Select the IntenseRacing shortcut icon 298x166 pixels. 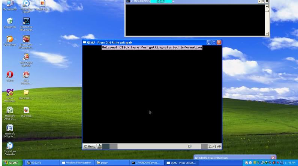click(26, 42)
